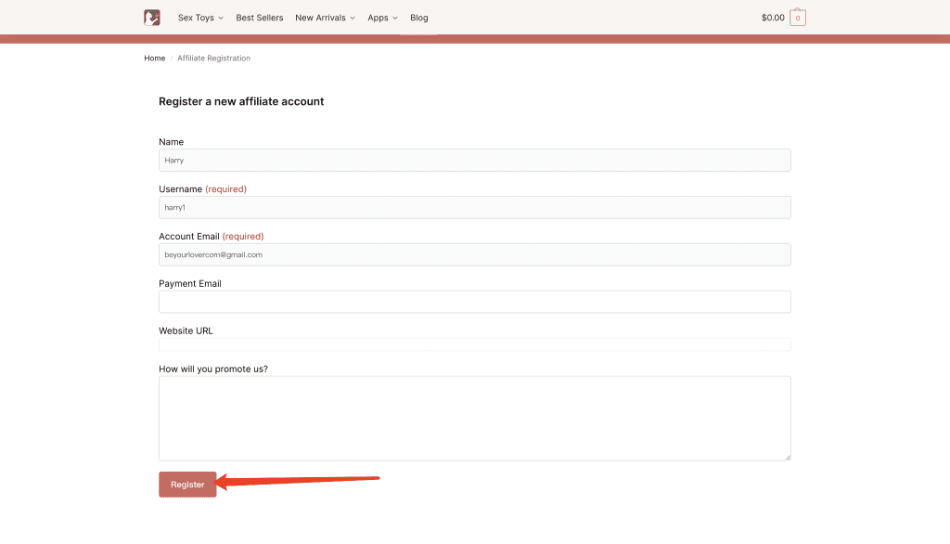950x544 pixels.
Task: Open the shopping cart basket icon
Action: [798, 18]
